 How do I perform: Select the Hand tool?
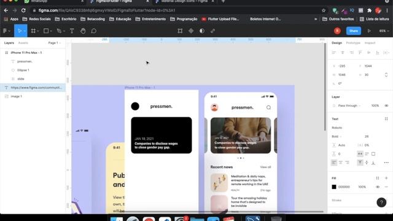click(83, 31)
